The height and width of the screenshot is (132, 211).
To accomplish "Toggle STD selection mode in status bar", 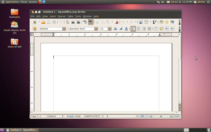I will click(x=96, y=116).
